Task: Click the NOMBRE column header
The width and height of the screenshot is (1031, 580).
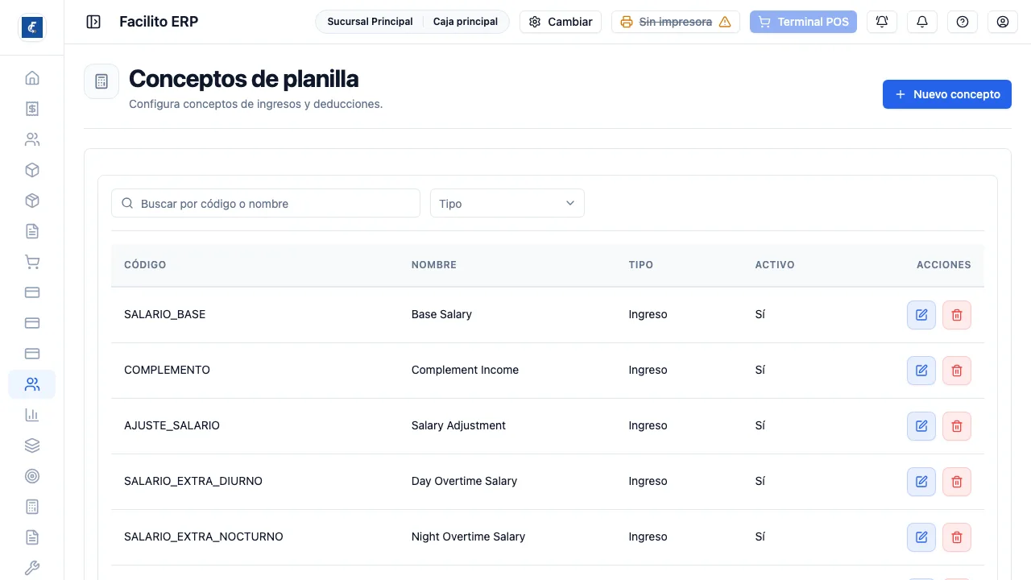Action: [x=434, y=265]
